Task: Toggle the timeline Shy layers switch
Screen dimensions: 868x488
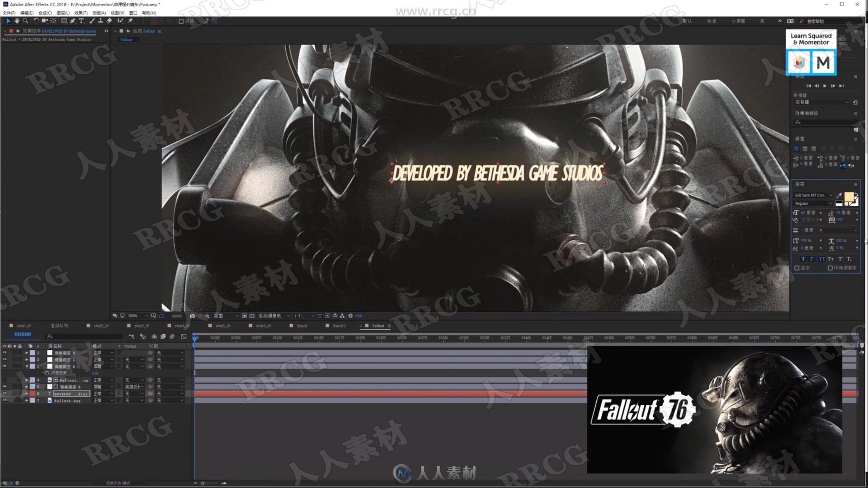Action: (154, 337)
